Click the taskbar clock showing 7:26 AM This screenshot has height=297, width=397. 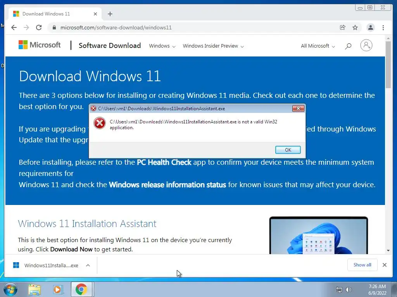coord(377,290)
